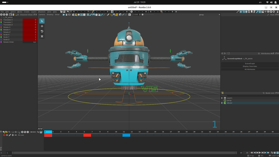This screenshot has height=157, width=279.
Task: Toggle the red diamond key icon on layer
Action: (x=4, y=135)
